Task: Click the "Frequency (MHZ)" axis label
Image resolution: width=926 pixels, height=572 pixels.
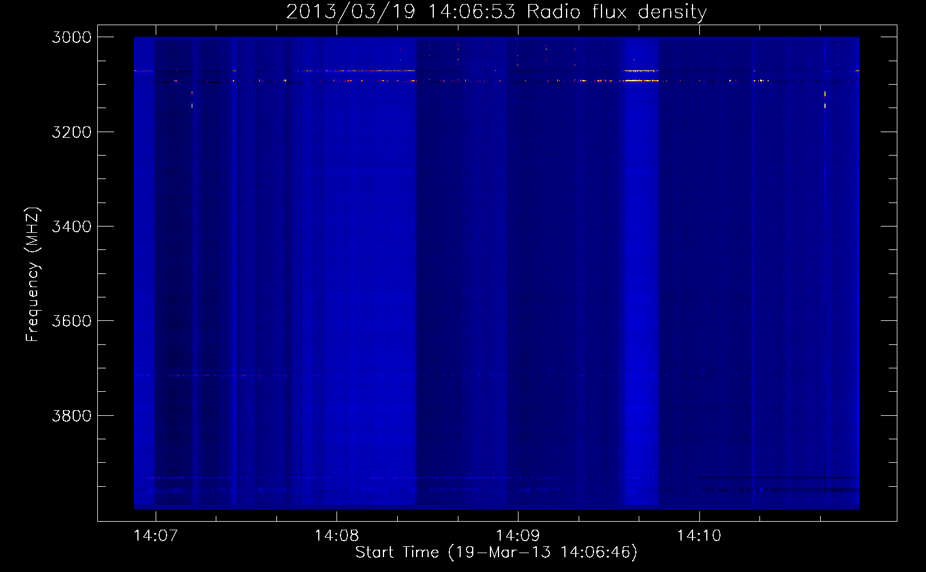Action: [33, 275]
